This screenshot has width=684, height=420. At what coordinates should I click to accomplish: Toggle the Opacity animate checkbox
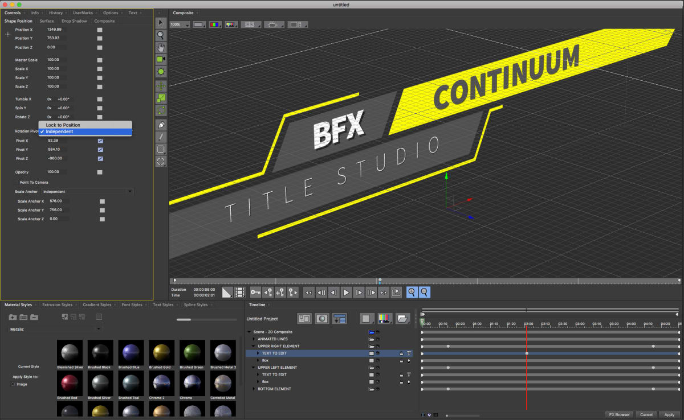pyautogui.click(x=100, y=172)
